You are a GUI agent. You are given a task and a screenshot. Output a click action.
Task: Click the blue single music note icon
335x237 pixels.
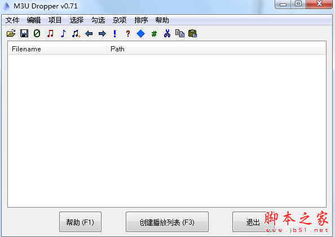pyautogui.click(x=63, y=33)
